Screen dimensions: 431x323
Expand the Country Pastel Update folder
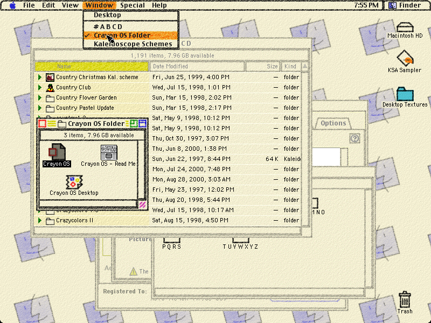(40, 108)
